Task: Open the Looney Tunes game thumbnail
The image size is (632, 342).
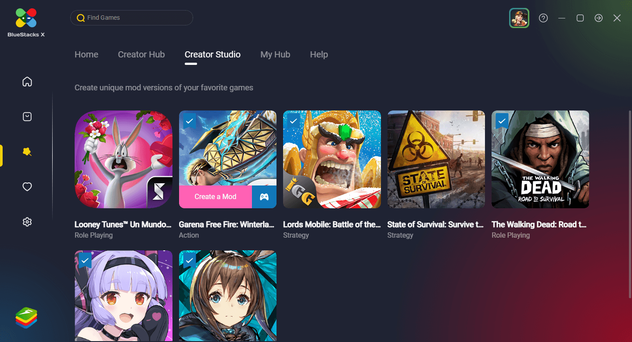Action: coord(123,159)
